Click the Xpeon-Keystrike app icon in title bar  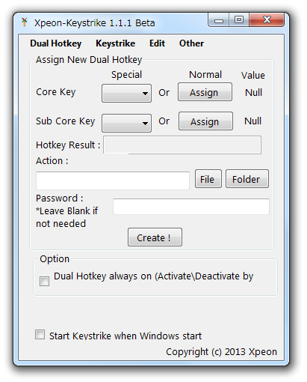coord(25,22)
